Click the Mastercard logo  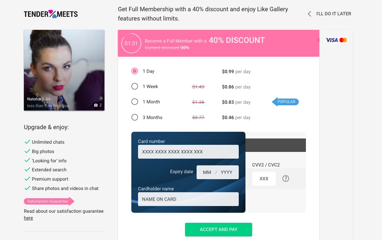(x=343, y=40)
